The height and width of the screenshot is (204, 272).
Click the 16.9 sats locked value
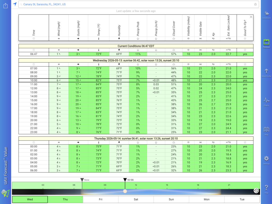(x=228, y=162)
